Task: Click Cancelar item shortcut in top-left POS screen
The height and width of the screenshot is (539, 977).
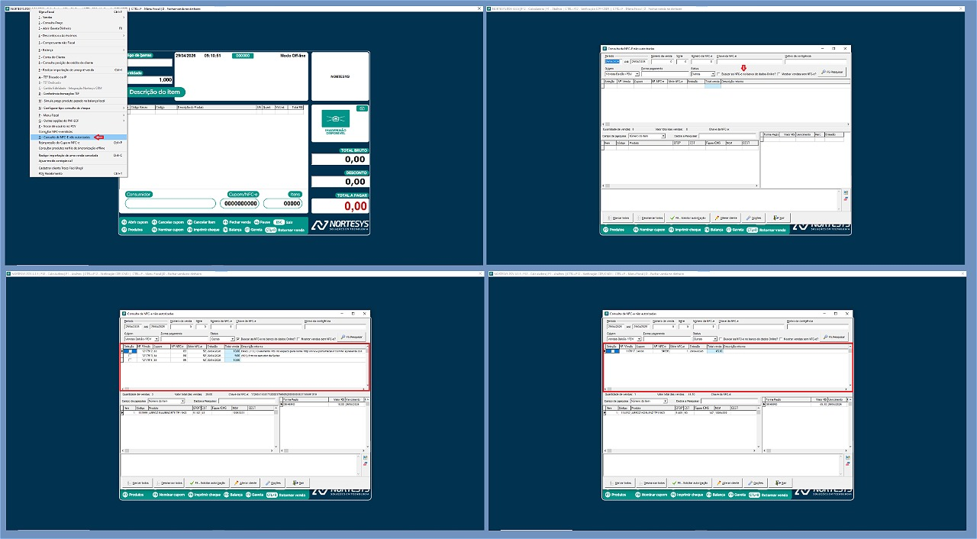Action: pos(201,222)
